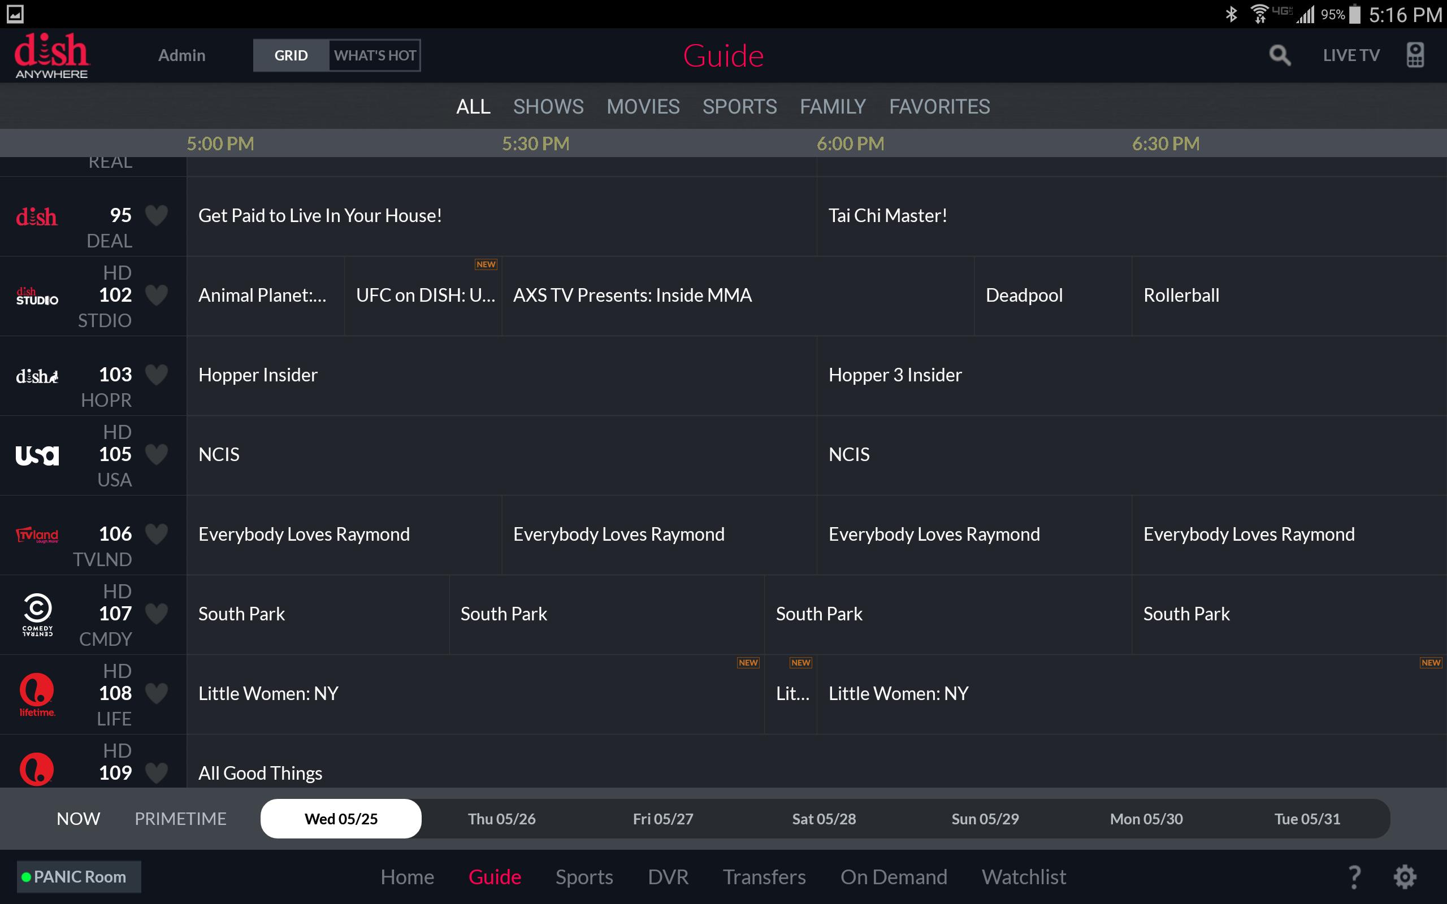Select the dish Deal channel 95 logo
1447x904 pixels.
pyautogui.click(x=37, y=216)
